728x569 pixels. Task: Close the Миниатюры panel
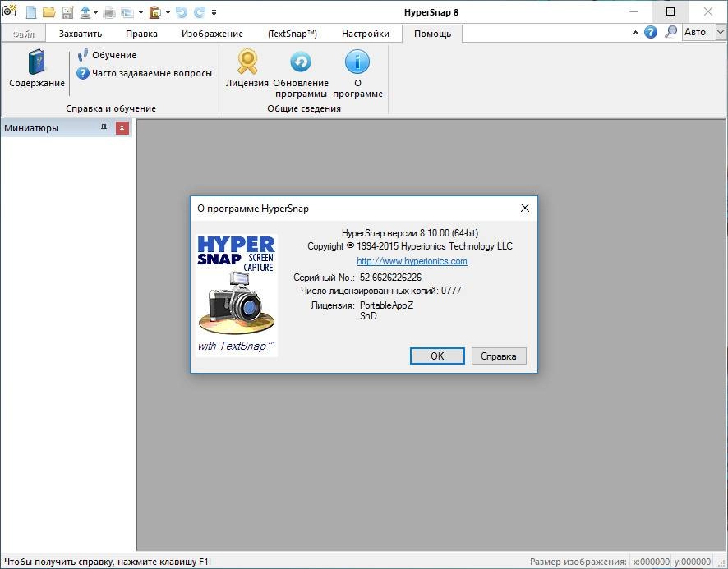pyautogui.click(x=122, y=128)
